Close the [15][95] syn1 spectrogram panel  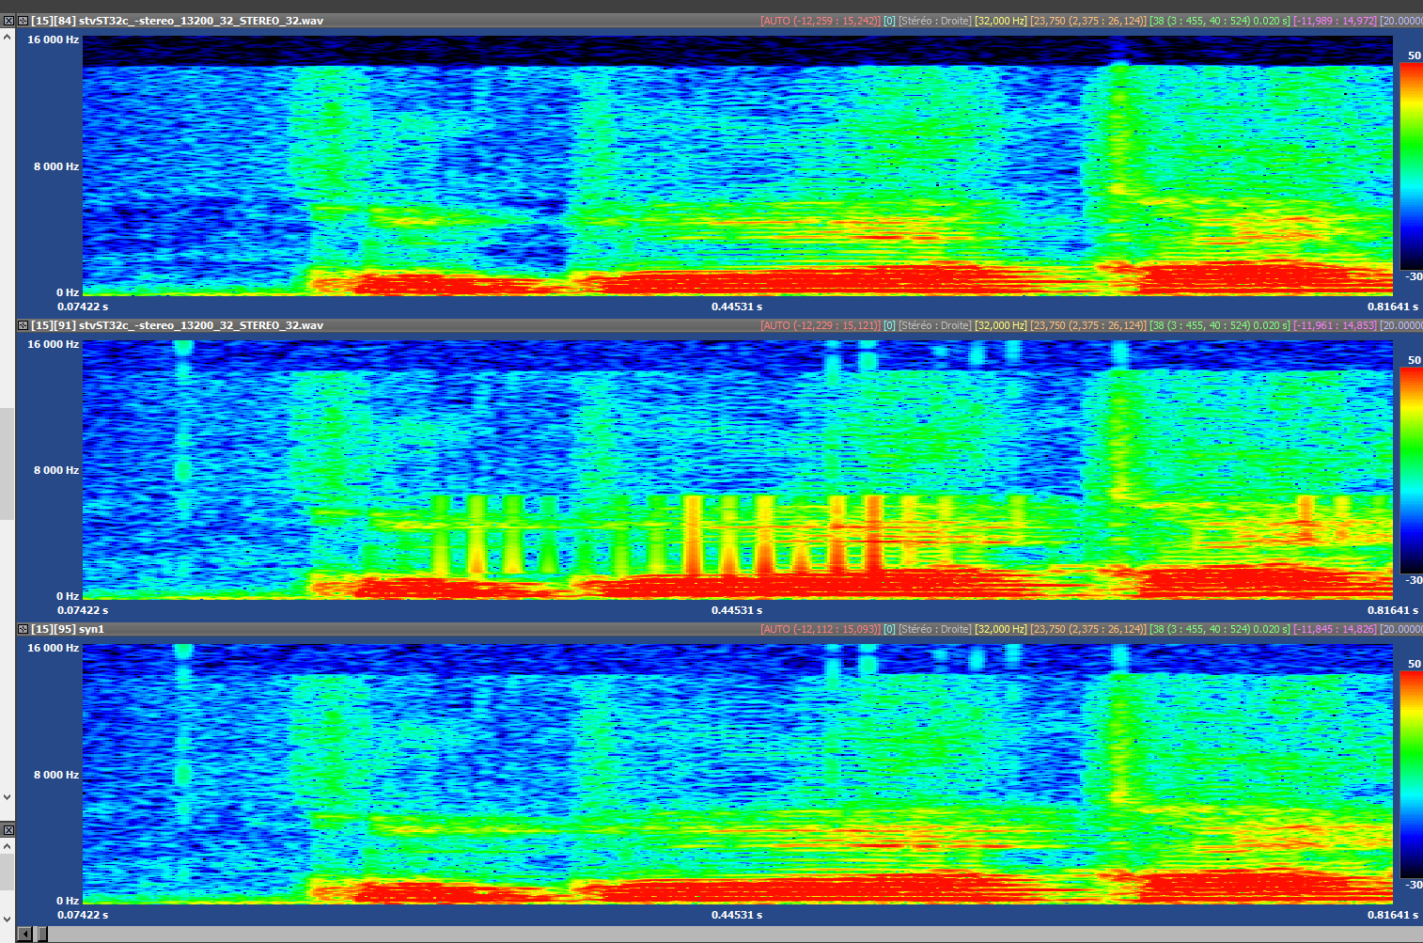[23, 629]
